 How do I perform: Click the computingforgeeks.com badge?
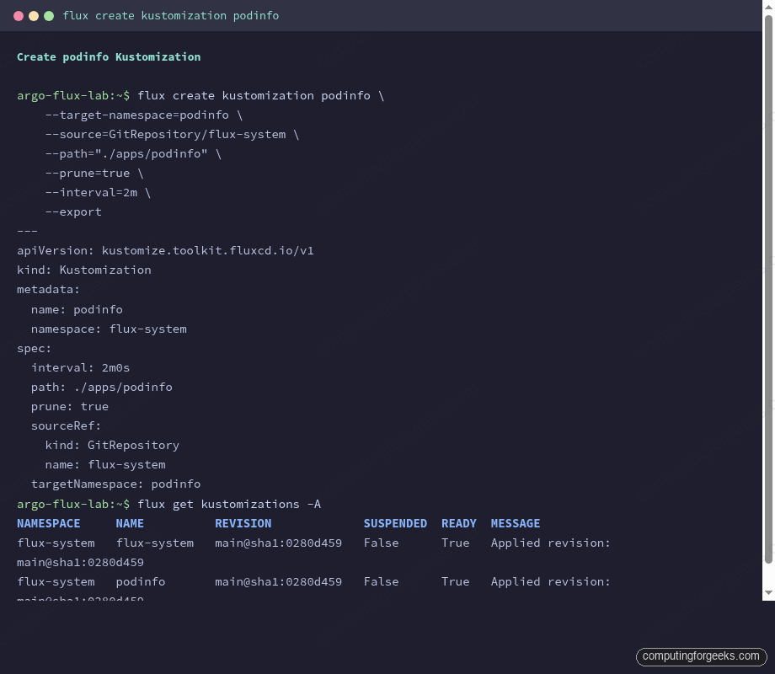(x=701, y=656)
